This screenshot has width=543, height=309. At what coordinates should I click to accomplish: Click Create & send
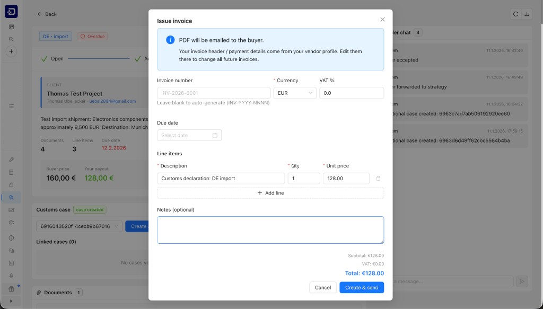pos(362,287)
